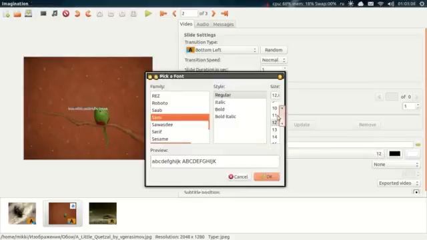
Task: Switch to the Video tab
Action: point(186,24)
